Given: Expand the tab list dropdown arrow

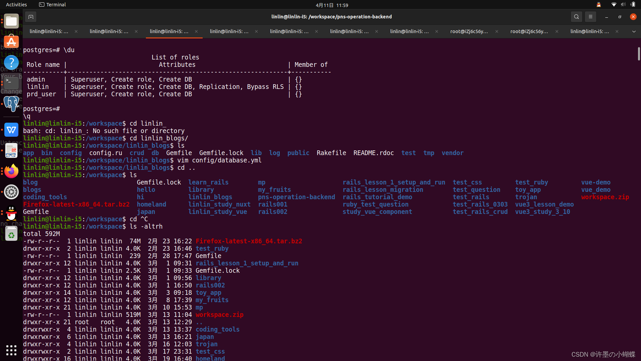Looking at the screenshot, I should [x=634, y=31].
